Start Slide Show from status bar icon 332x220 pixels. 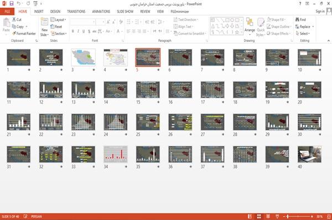pos(277,216)
